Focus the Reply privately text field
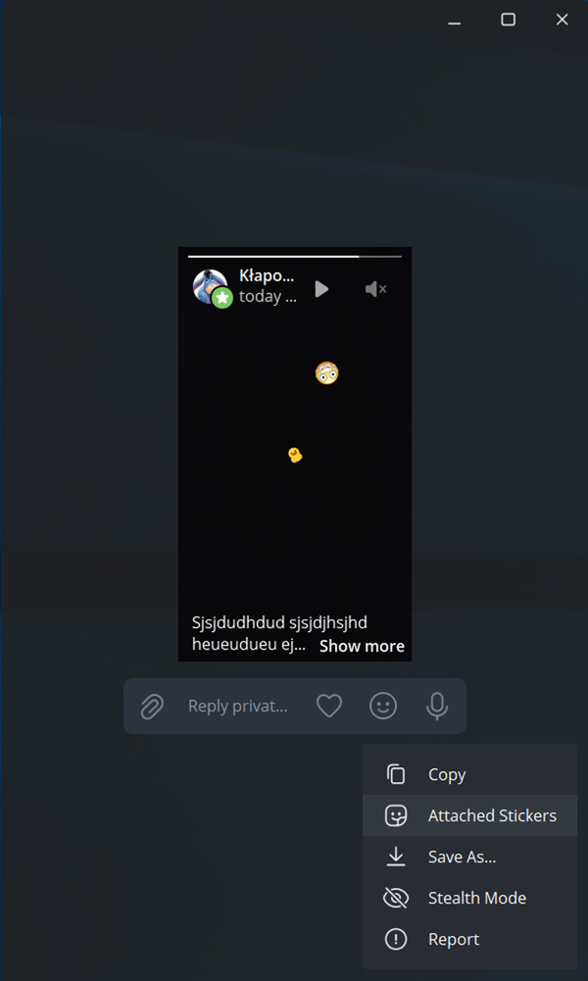588x981 pixels. click(x=238, y=707)
